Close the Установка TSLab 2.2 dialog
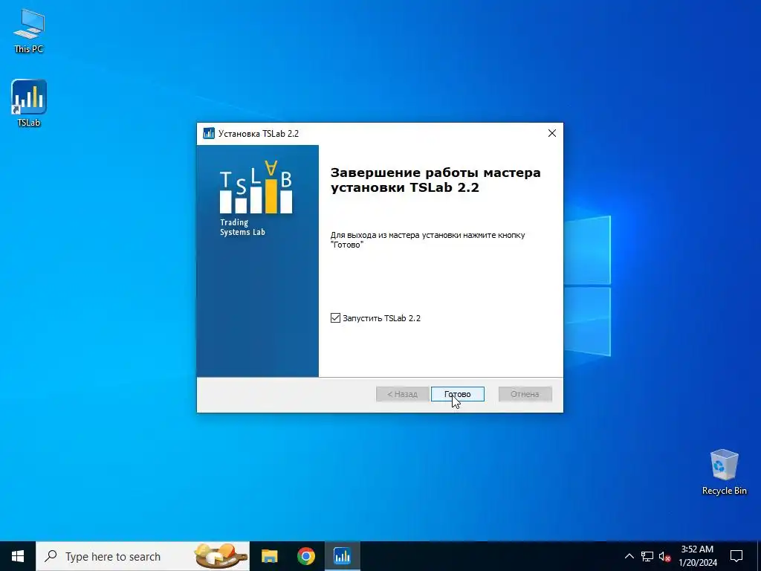This screenshot has height=571, width=761. [x=552, y=133]
